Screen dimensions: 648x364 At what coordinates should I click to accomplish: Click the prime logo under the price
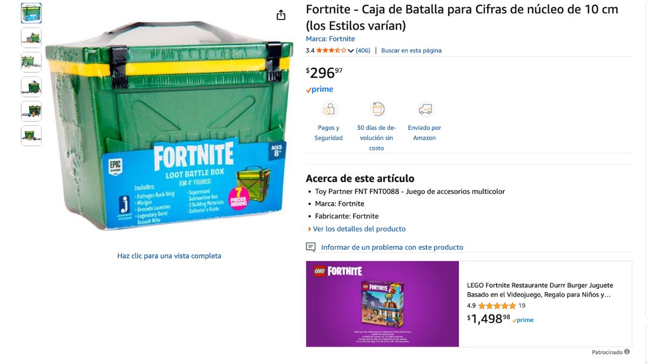320,90
